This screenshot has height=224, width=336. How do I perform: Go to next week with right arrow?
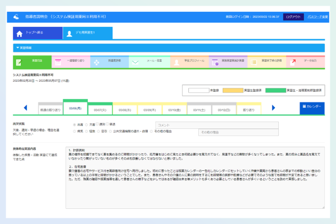pos(273,108)
